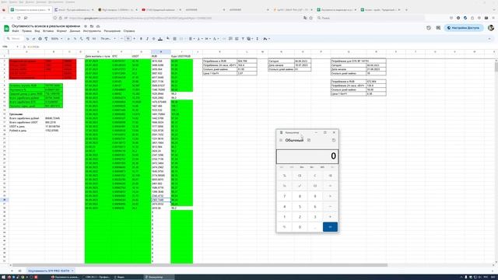Open the cell borders tool
The width and height of the screenshot is (498, 280).
tap(174, 39)
